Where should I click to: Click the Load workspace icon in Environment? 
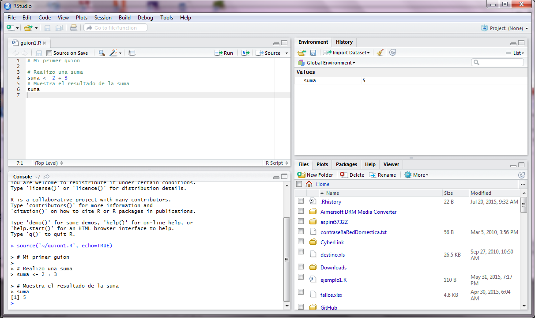[302, 53]
